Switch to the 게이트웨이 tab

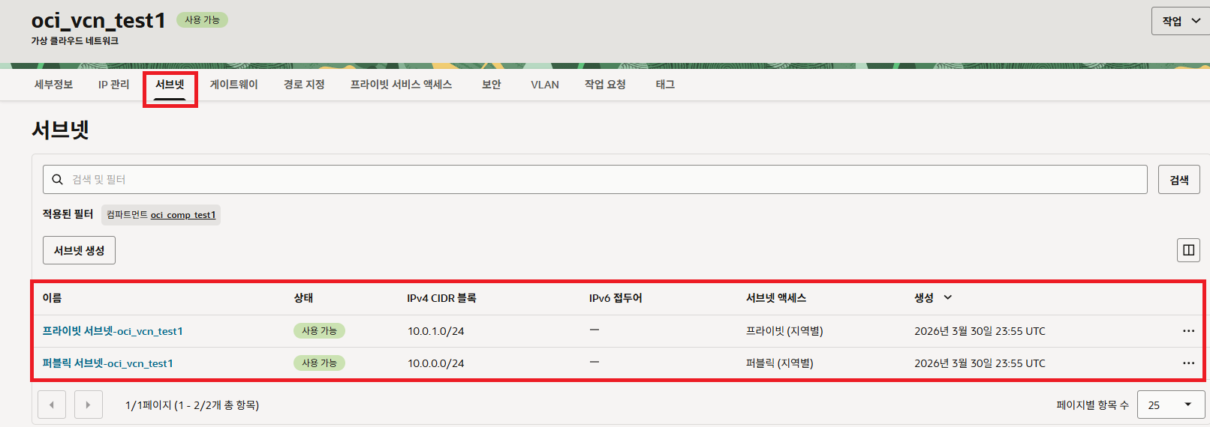click(233, 85)
